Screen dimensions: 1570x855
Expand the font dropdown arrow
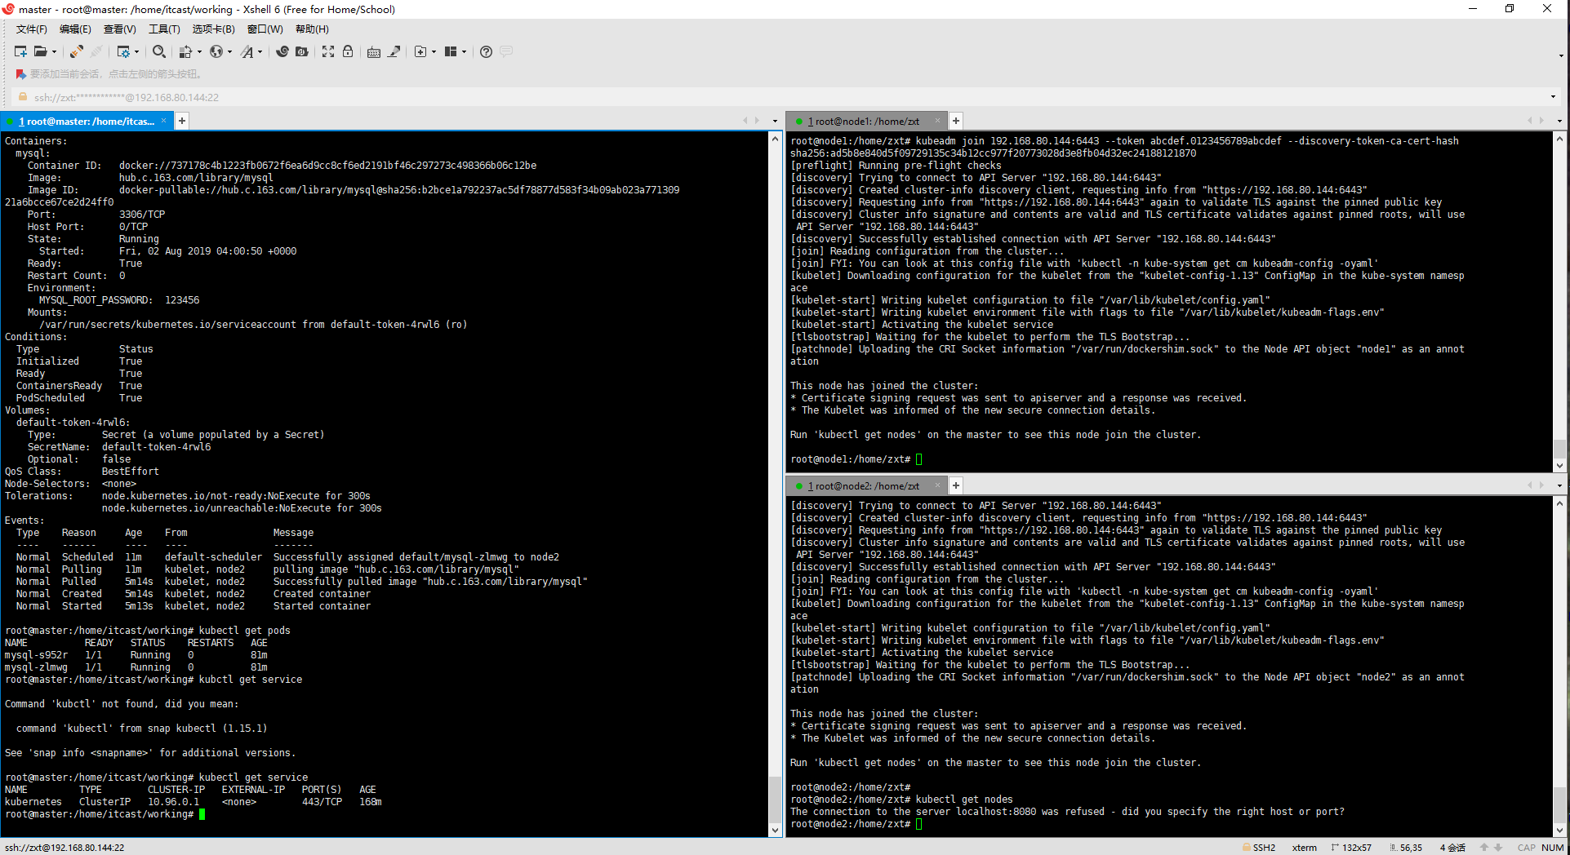(x=260, y=52)
